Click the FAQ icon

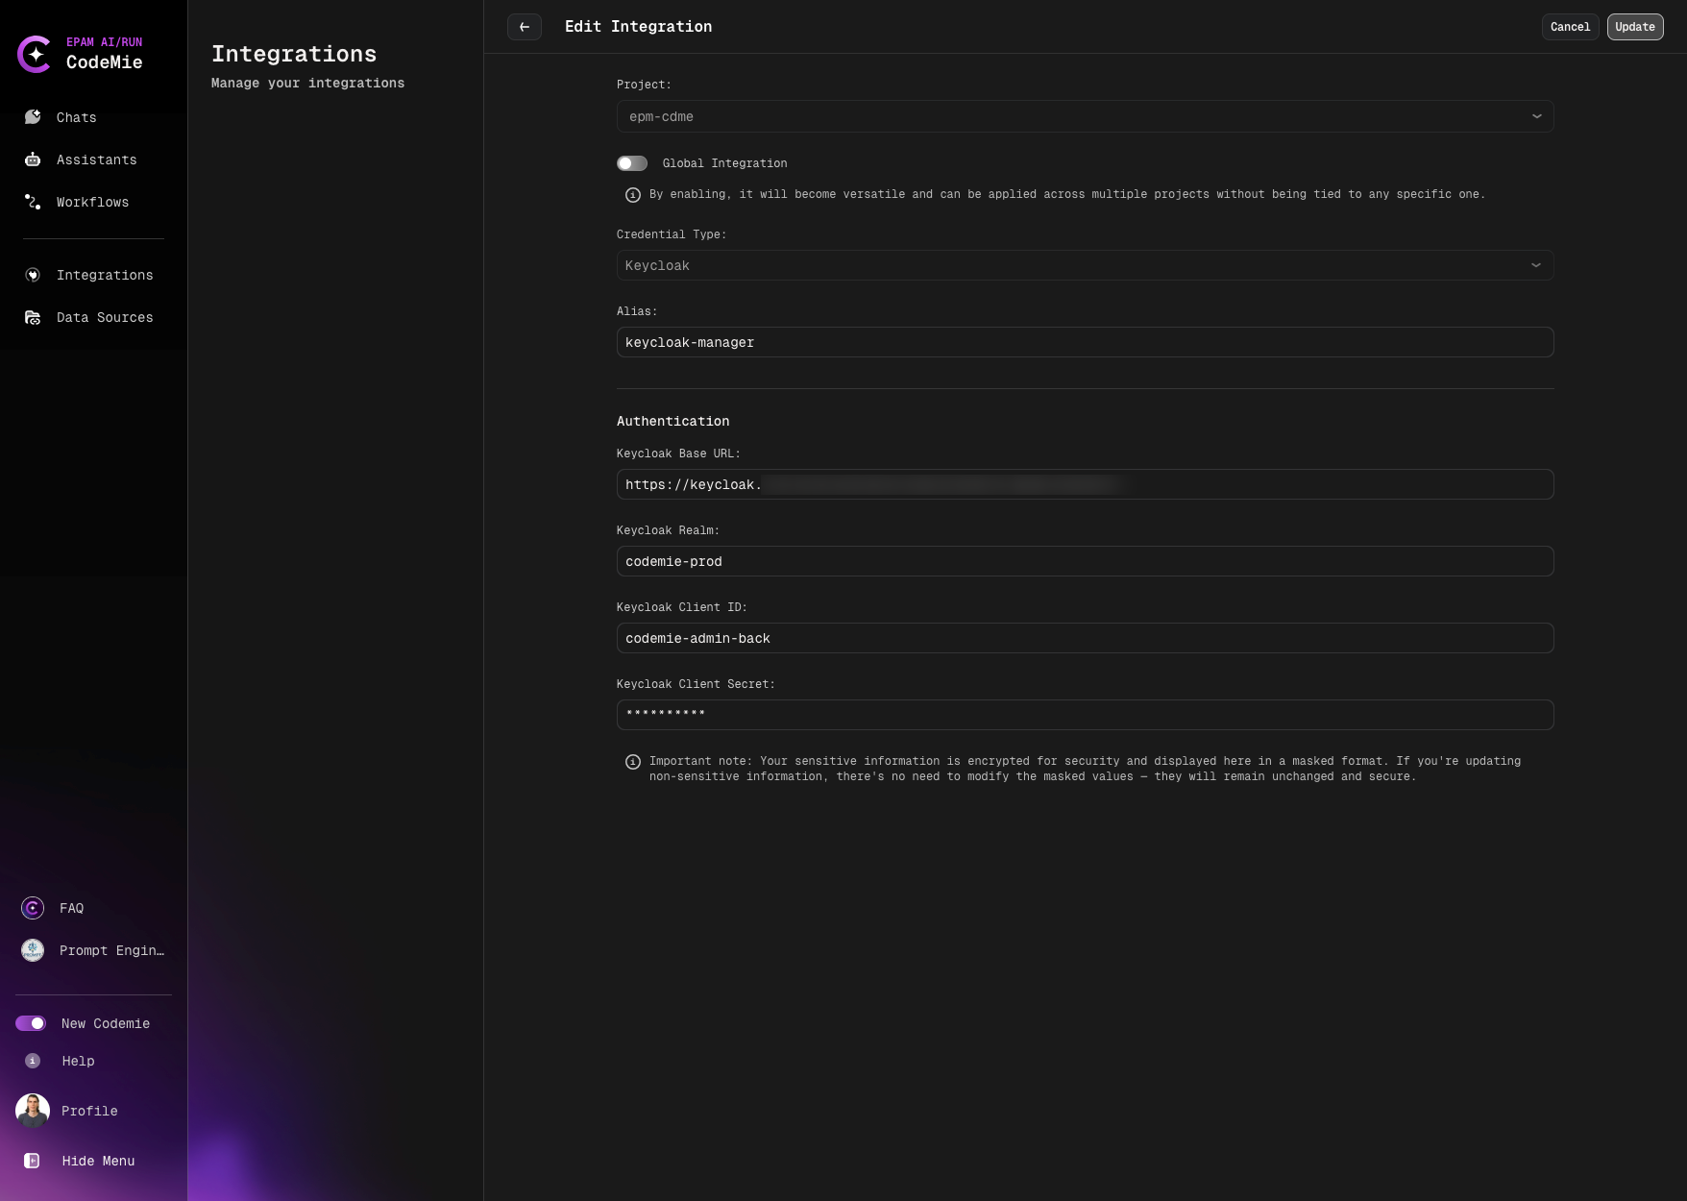tap(32, 907)
